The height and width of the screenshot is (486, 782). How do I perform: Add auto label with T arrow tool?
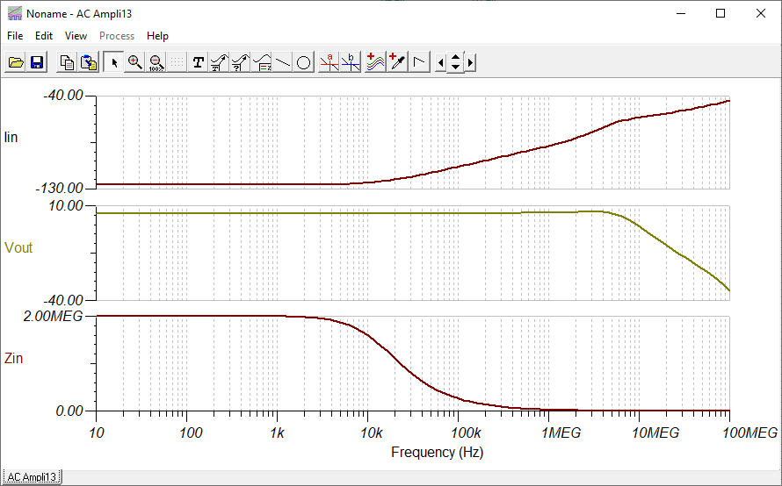[219, 62]
